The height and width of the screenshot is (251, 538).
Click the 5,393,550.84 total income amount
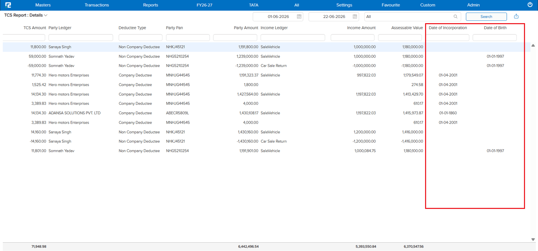point(365,246)
